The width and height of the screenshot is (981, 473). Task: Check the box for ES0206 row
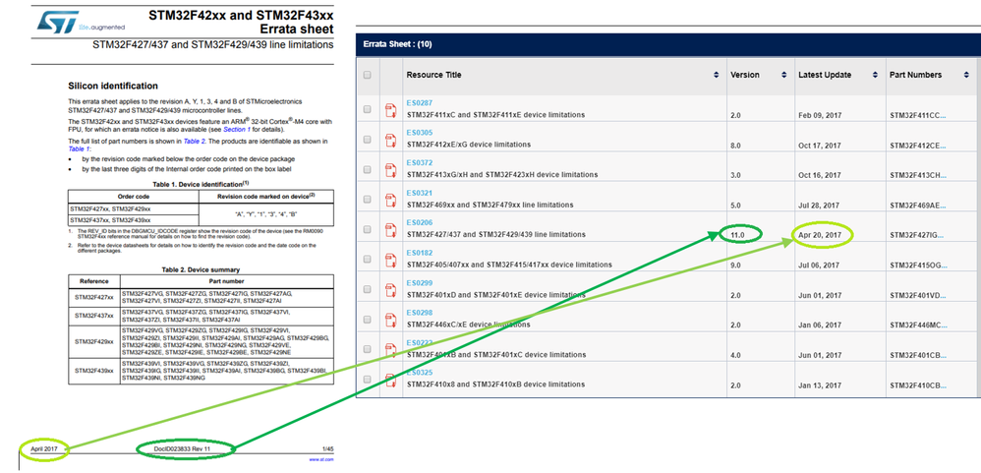pos(368,230)
